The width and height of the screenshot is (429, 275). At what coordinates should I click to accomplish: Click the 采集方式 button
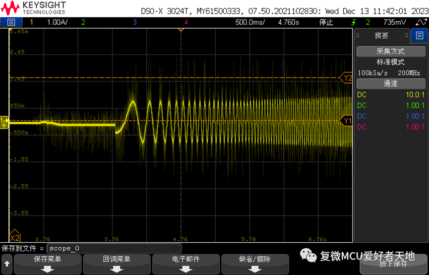coord(391,51)
